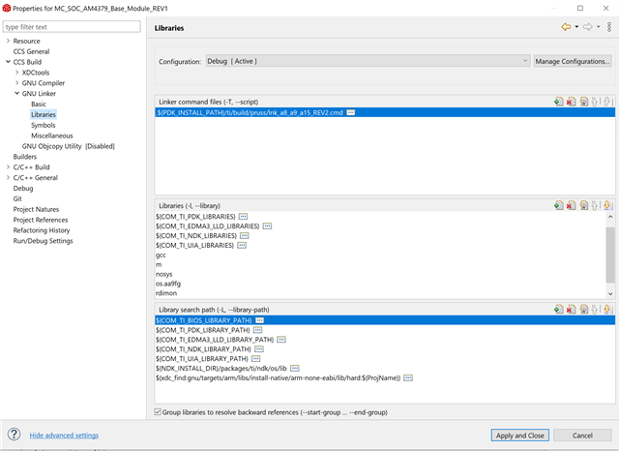Add a new library entry
Image resolution: width=619 pixels, height=451 pixels.
pos(559,205)
